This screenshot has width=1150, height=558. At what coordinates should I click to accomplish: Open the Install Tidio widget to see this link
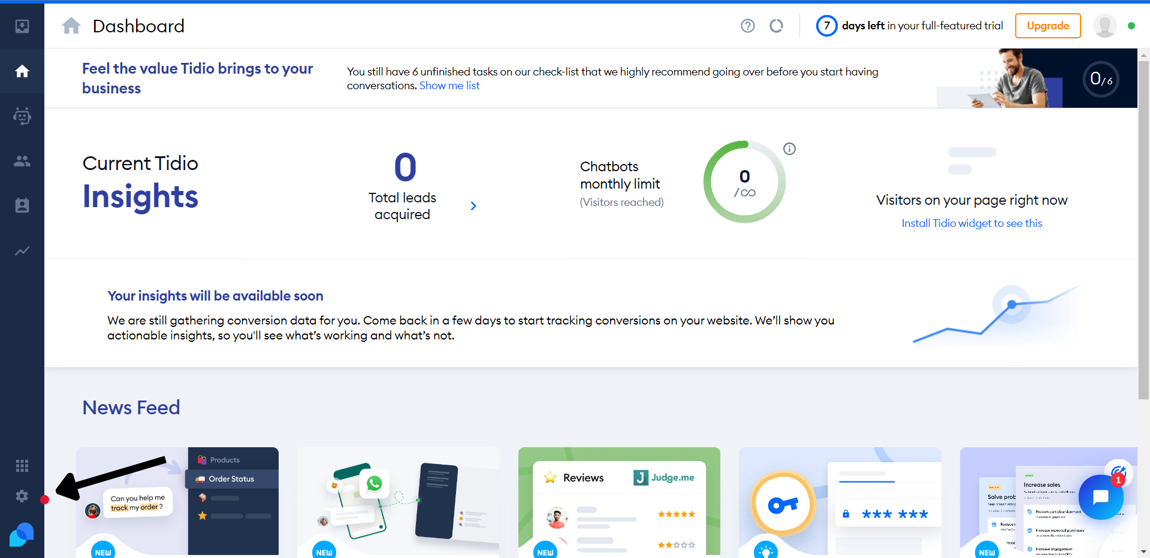tap(972, 223)
